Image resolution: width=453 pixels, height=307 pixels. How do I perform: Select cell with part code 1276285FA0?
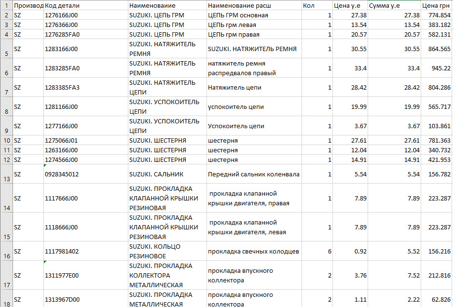pyautogui.click(x=86, y=34)
